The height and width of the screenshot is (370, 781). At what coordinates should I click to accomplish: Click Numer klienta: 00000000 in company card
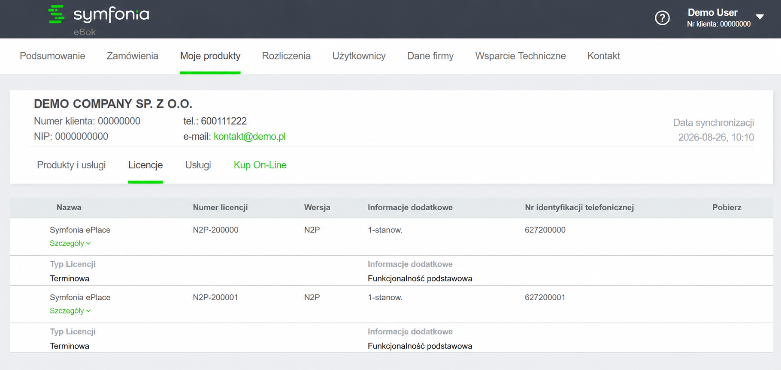coord(87,121)
